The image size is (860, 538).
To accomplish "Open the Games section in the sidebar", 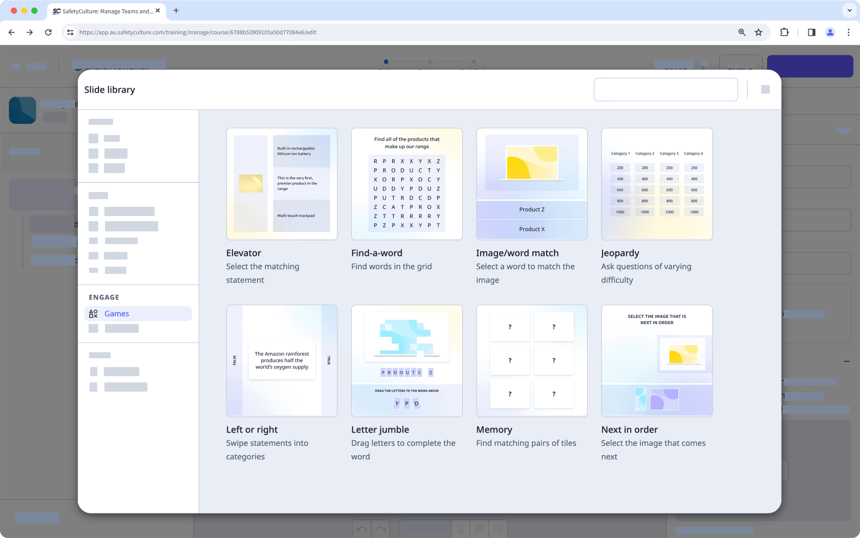I will pyautogui.click(x=117, y=313).
